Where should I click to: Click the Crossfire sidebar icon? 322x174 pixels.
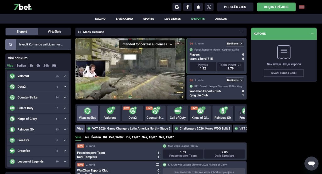coord(12,151)
